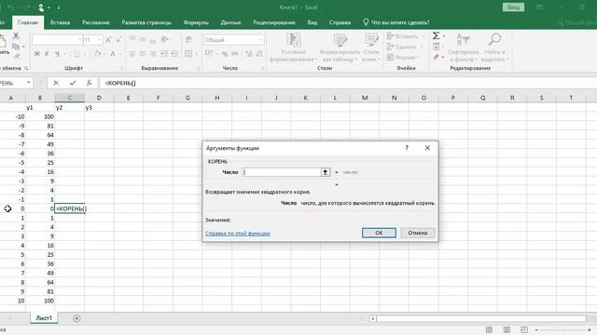The height and width of the screenshot is (335, 597).
Task: Click the text orientation icon
Action: [165, 39]
